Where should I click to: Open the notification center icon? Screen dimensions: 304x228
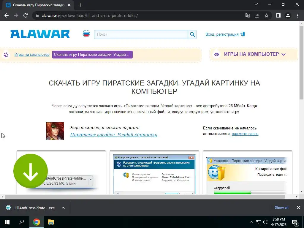pyautogui.click(x=294, y=222)
